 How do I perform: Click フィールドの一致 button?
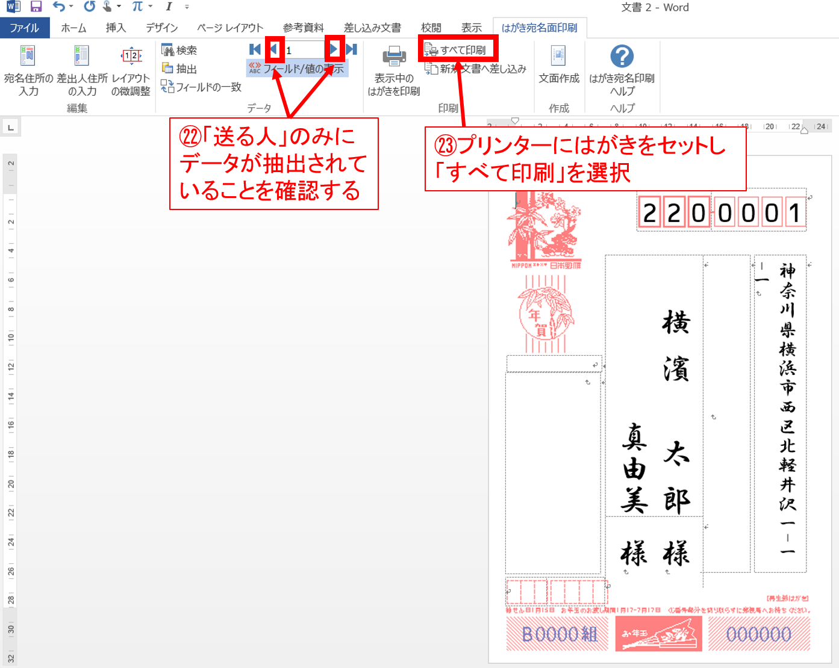coord(201,87)
